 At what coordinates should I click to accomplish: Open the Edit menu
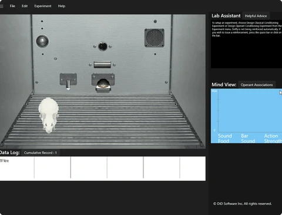(25, 6)
